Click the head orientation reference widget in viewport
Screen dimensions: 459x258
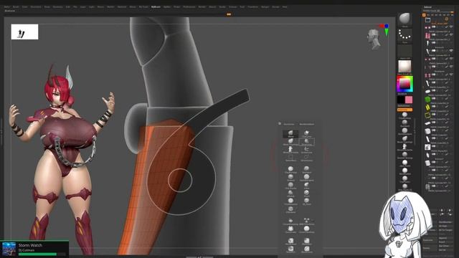[374, 39]
